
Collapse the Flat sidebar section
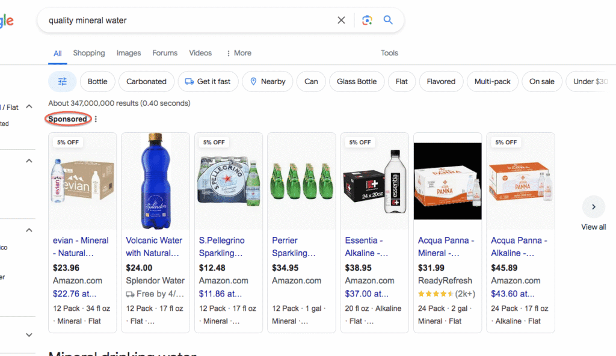pyautogui.click(x=29, y=107)
